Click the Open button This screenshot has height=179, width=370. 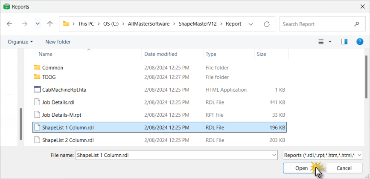click(x=301, y=168)
